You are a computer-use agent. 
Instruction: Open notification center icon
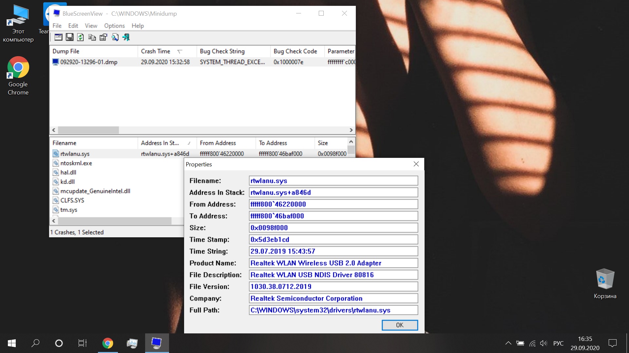[x=612, y=343]
